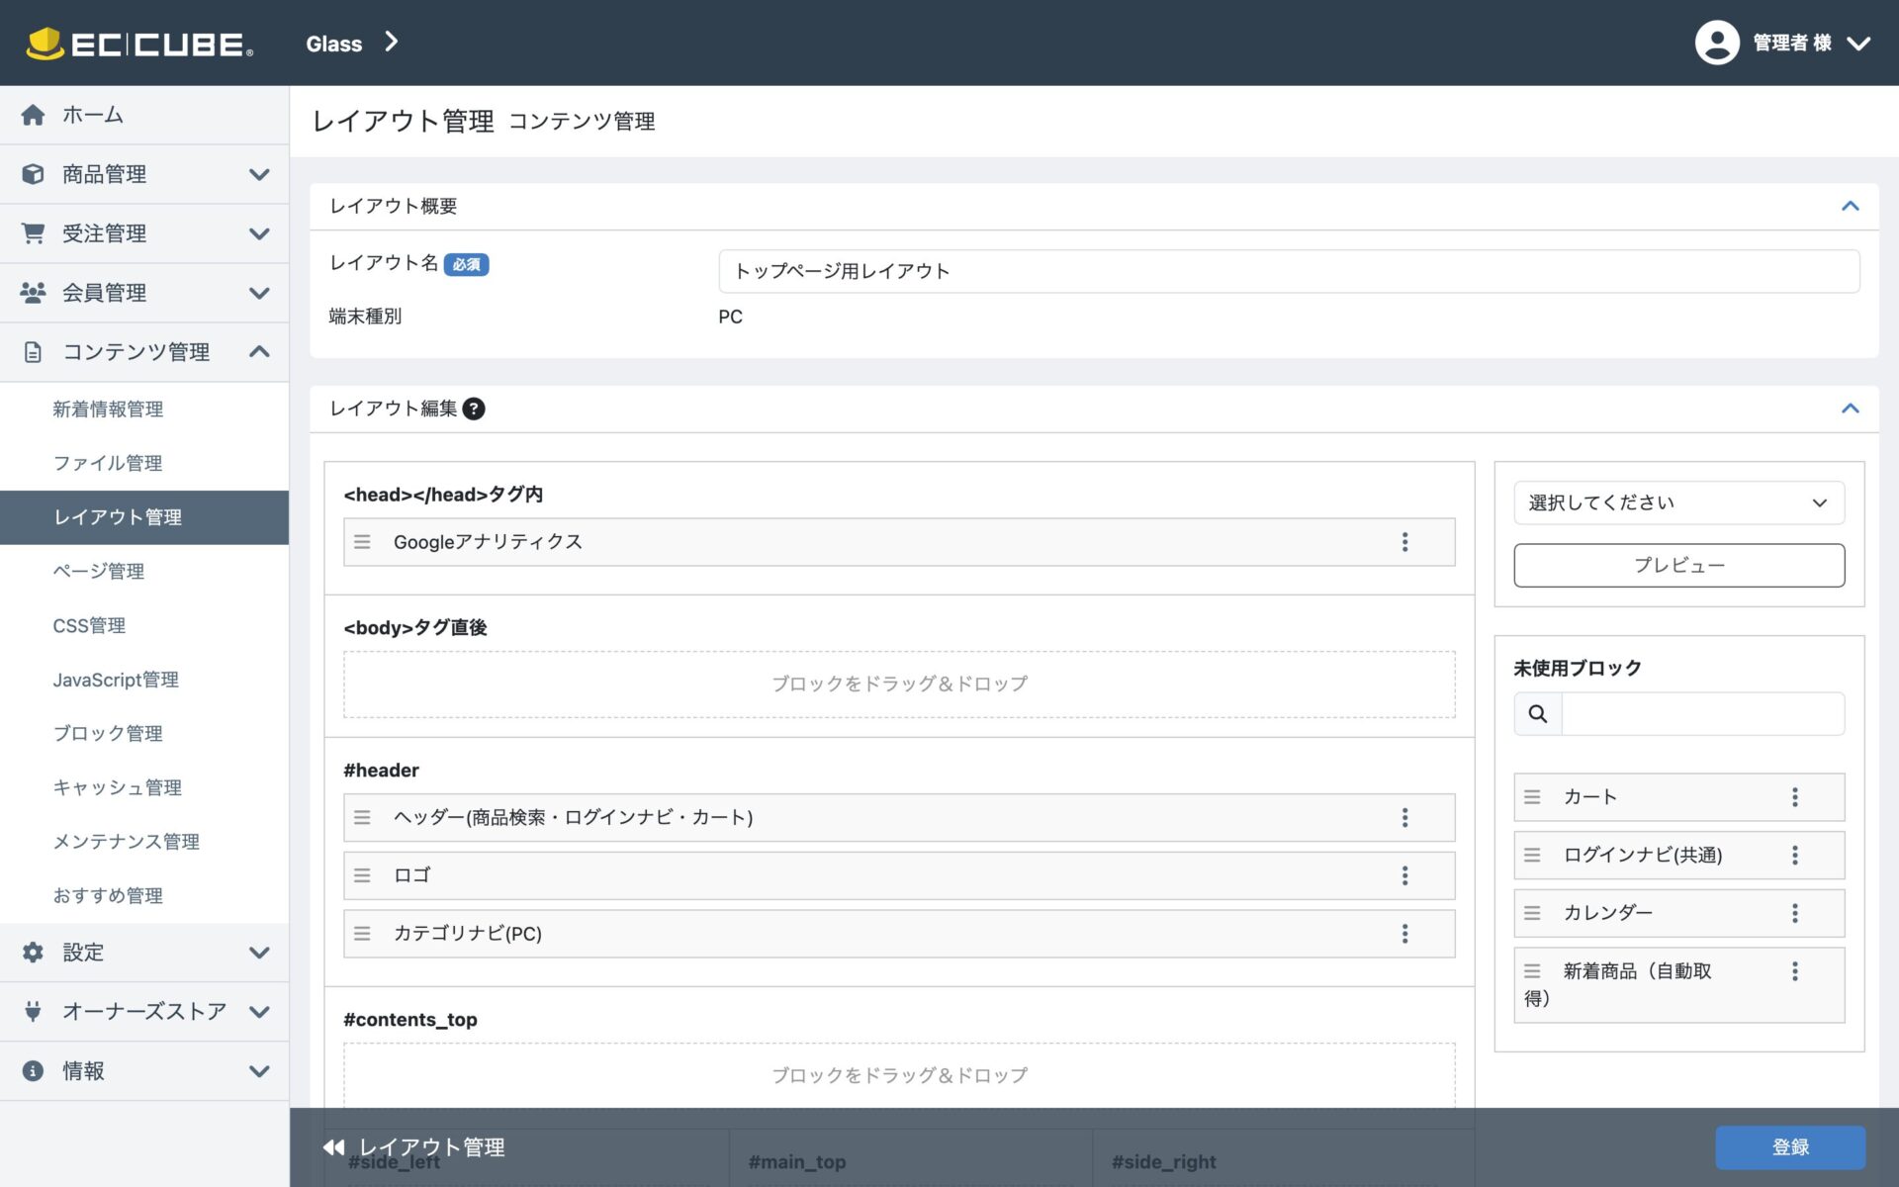Screen dimensions: 1899x1187
Task: Click the EC-CUBE logo
Action: [x=139, y=44]
